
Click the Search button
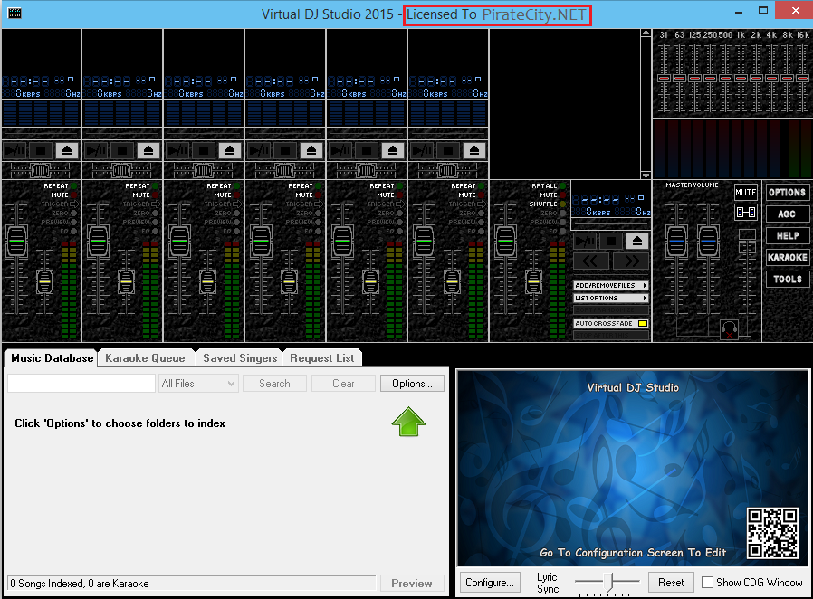274,384
